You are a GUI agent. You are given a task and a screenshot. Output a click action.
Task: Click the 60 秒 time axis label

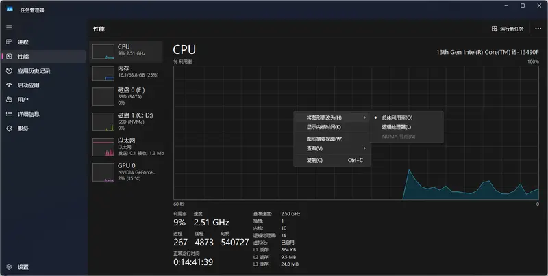pyautogui.click(x=179, y=204)
